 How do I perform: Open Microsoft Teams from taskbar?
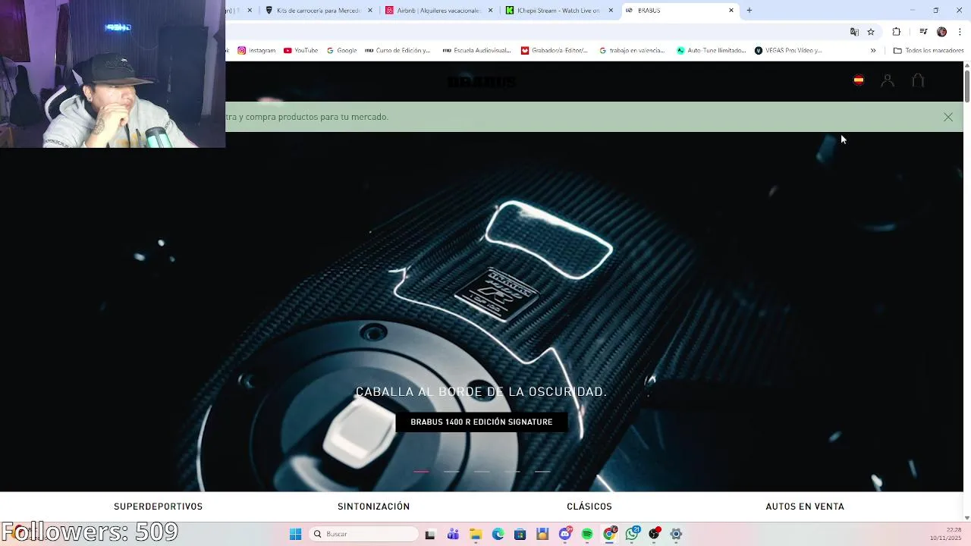tap(453, 534)
